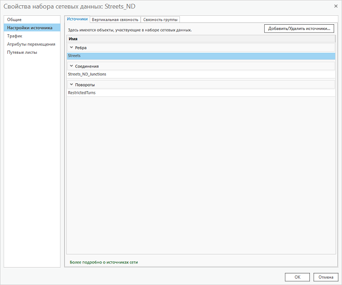Screen dimensions: 342x285
Task: Go to the Трафик page
Action: pos(15,36)
